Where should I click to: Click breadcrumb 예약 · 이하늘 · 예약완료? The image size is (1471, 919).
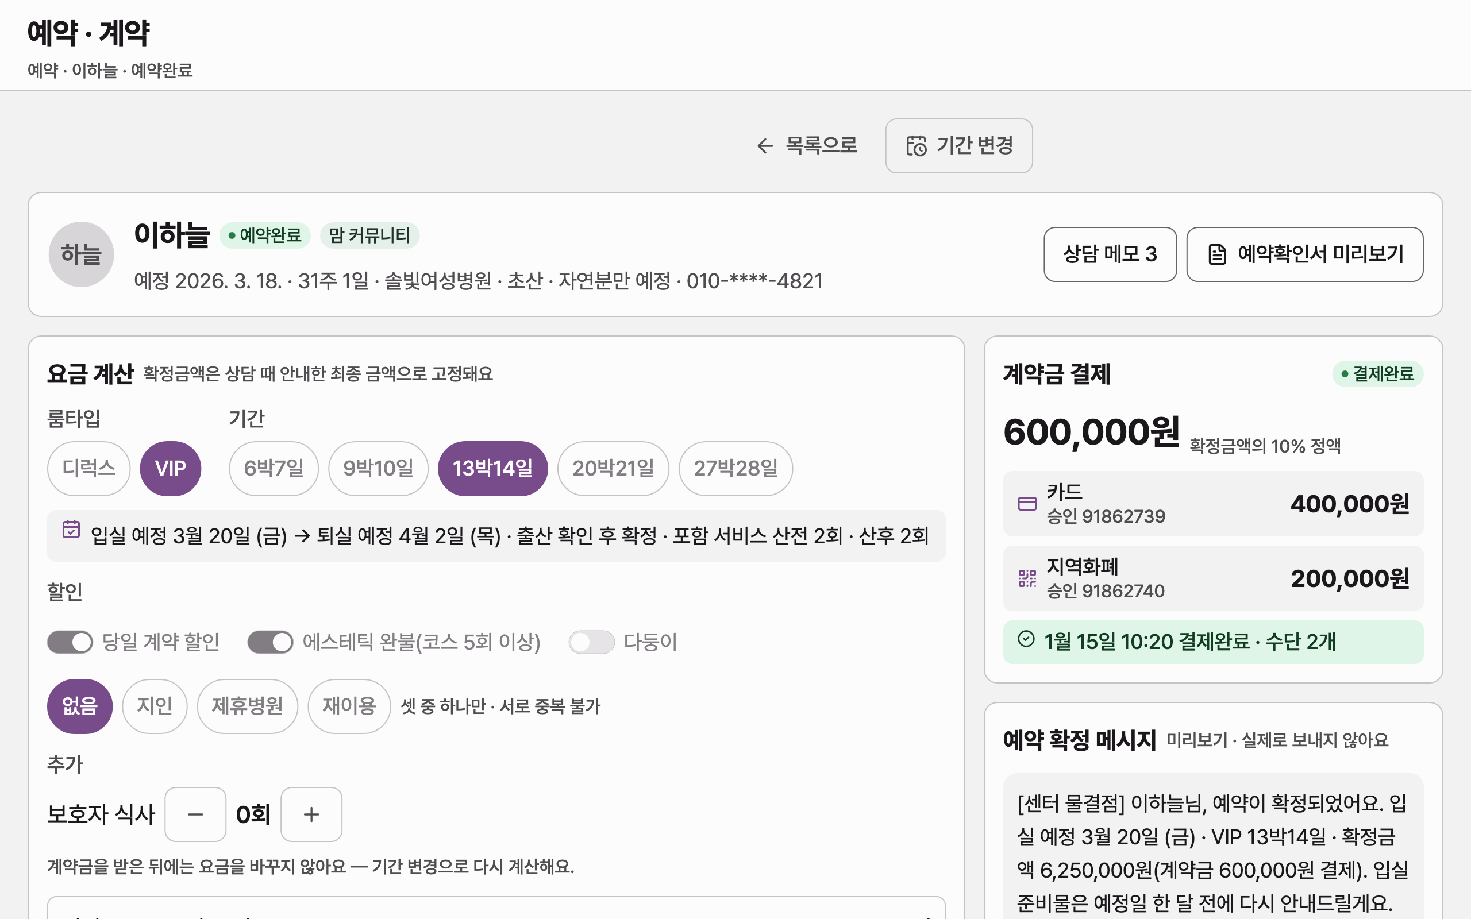coord(110,71)
